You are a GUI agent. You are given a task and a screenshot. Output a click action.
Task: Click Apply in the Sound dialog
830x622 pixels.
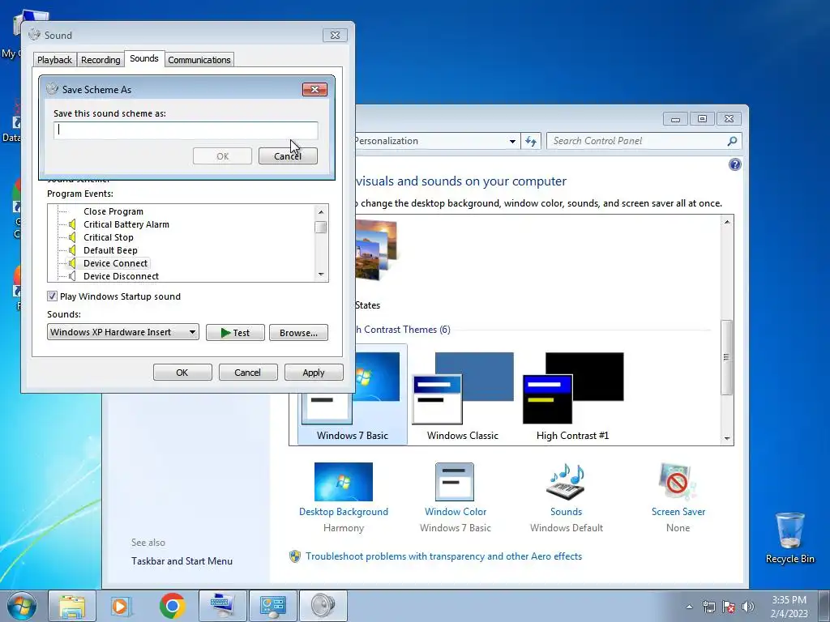tap(314, 373)
